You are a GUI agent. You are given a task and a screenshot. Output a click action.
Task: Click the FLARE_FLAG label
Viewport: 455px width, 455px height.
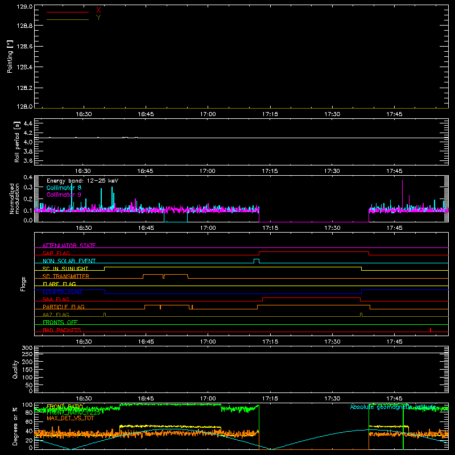click(59, 284)
